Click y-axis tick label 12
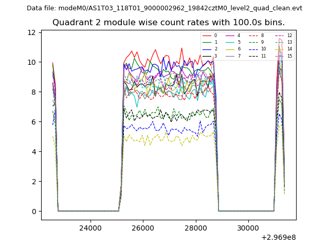The width and height of the screenshot is (329, 247). (x=31, y=32)
